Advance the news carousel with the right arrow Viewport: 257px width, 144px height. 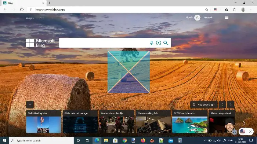point(244,123)
